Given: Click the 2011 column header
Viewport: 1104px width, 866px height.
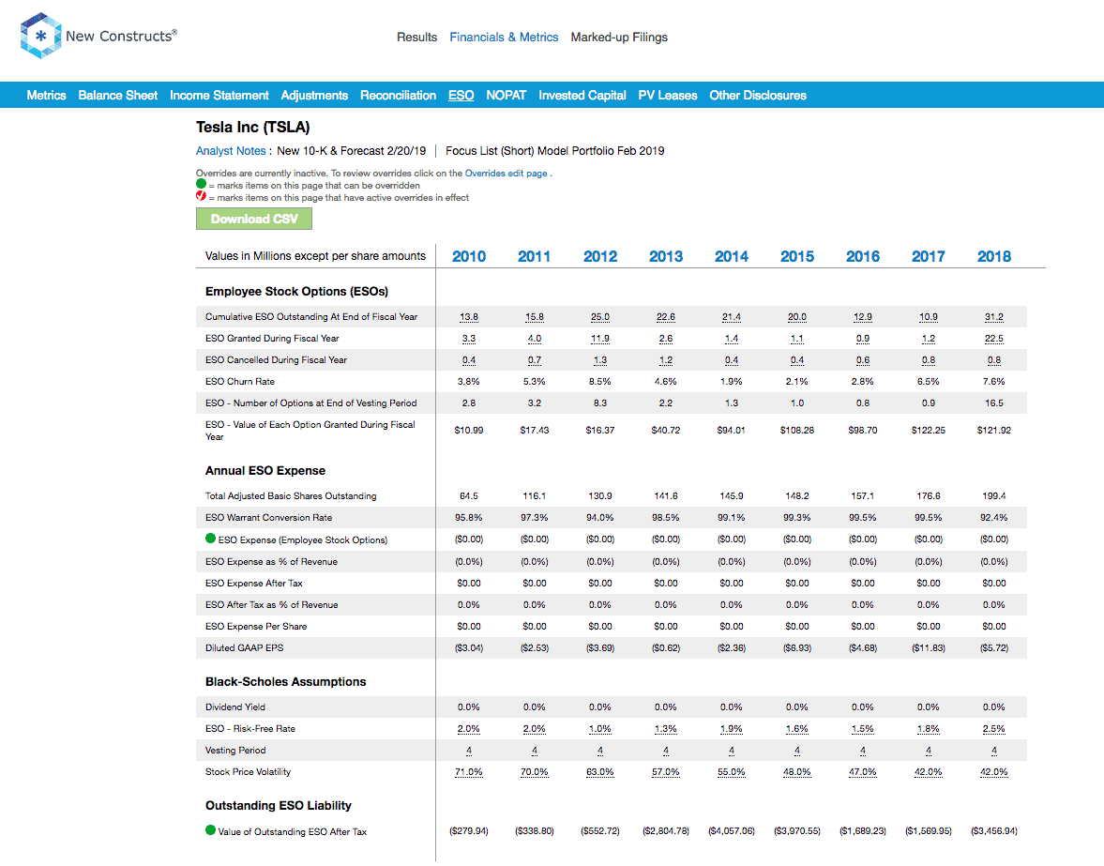Looking at the screenshot, I should pyautogui.click(x=535, y=256).
